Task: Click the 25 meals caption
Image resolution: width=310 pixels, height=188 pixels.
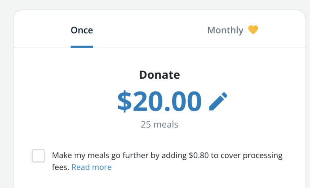Action: coord(159,124)
